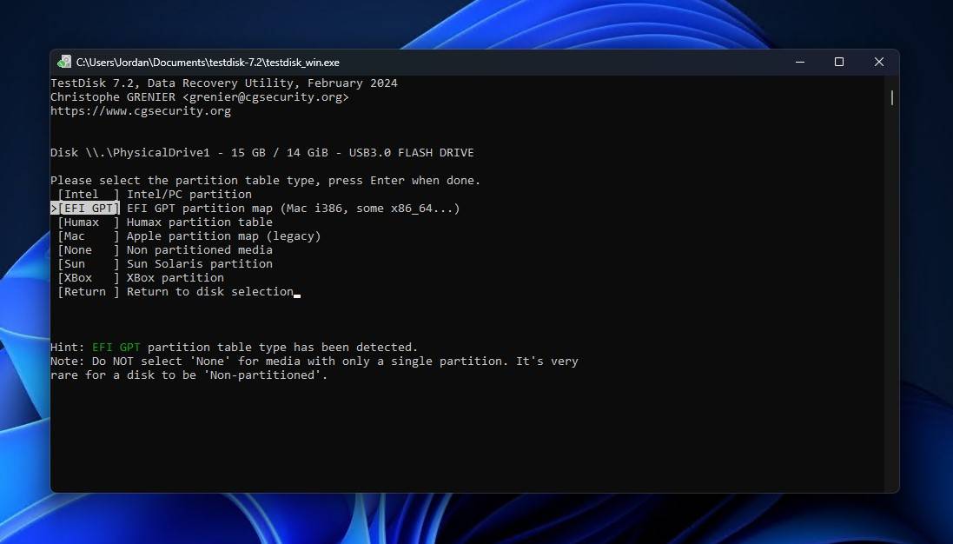This screenshot has height=544, width=953.
Task: Click the TestDisk app icon in title bar
Action: (x=63, y=62)
